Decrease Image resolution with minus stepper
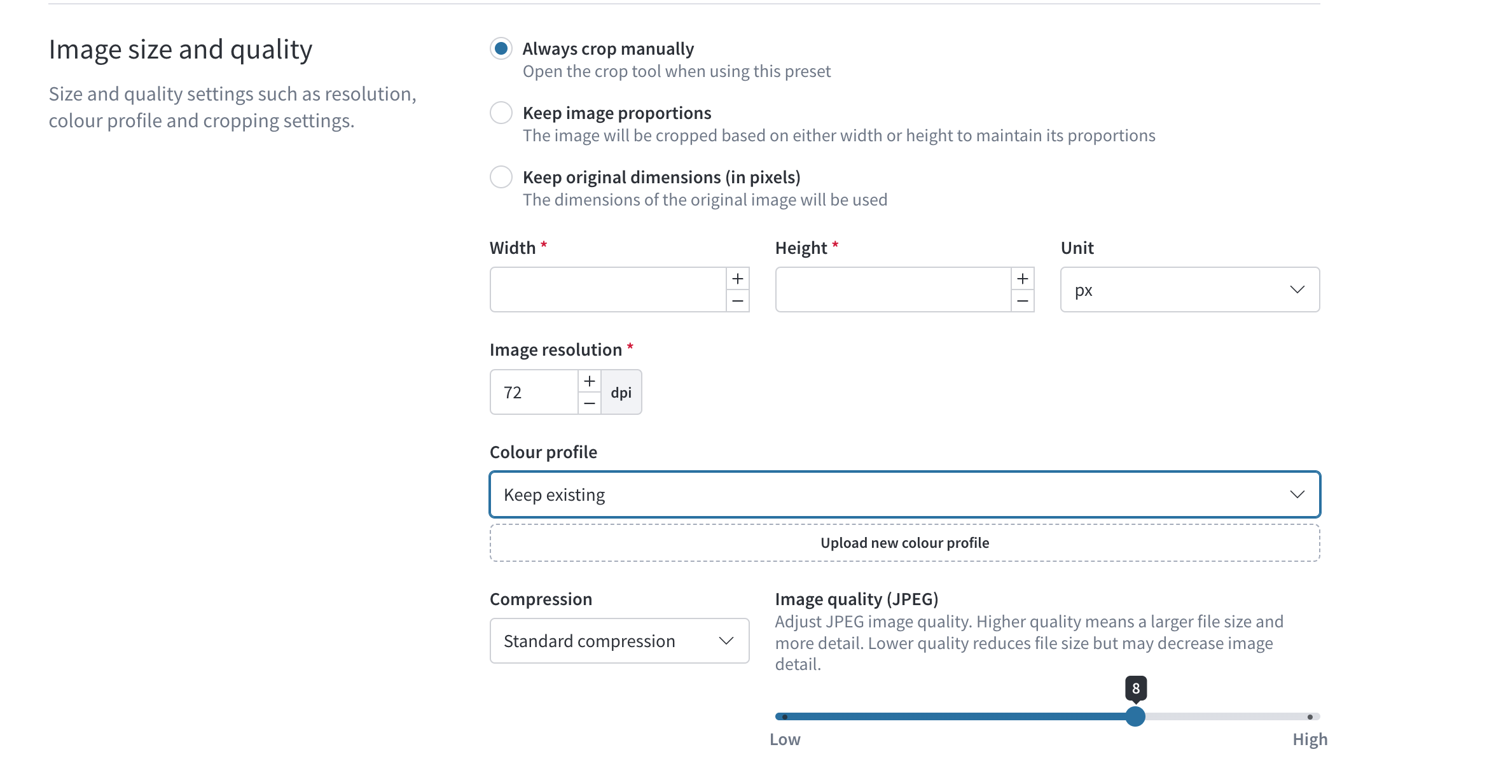This screenshot has height=775, width=1487. click(590, 403)
